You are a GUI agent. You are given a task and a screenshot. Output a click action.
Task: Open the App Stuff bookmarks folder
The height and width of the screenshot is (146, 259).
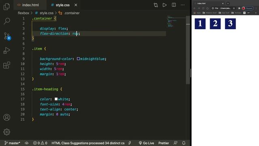coord(224,13)
